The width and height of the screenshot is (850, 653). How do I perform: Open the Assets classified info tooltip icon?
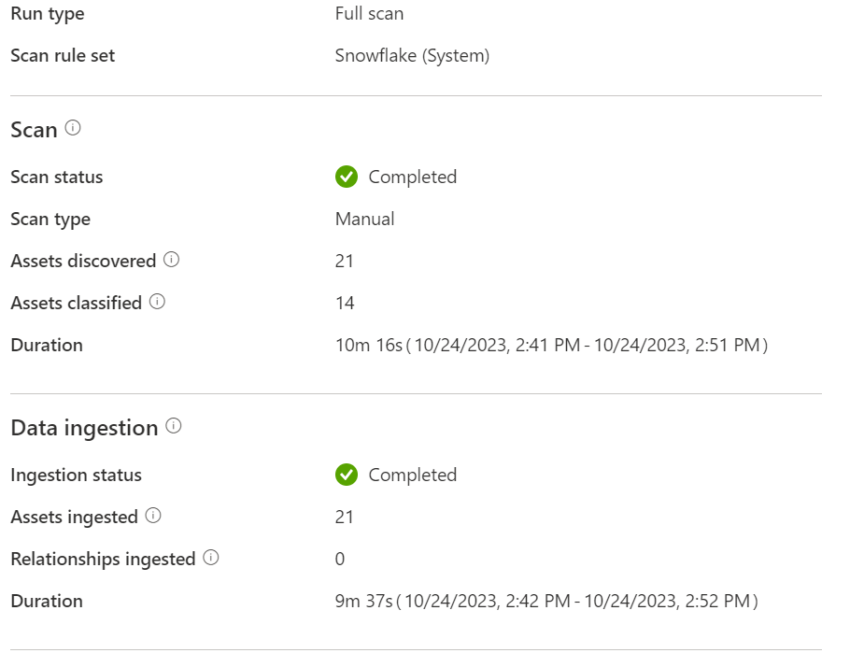pos(157,302)
